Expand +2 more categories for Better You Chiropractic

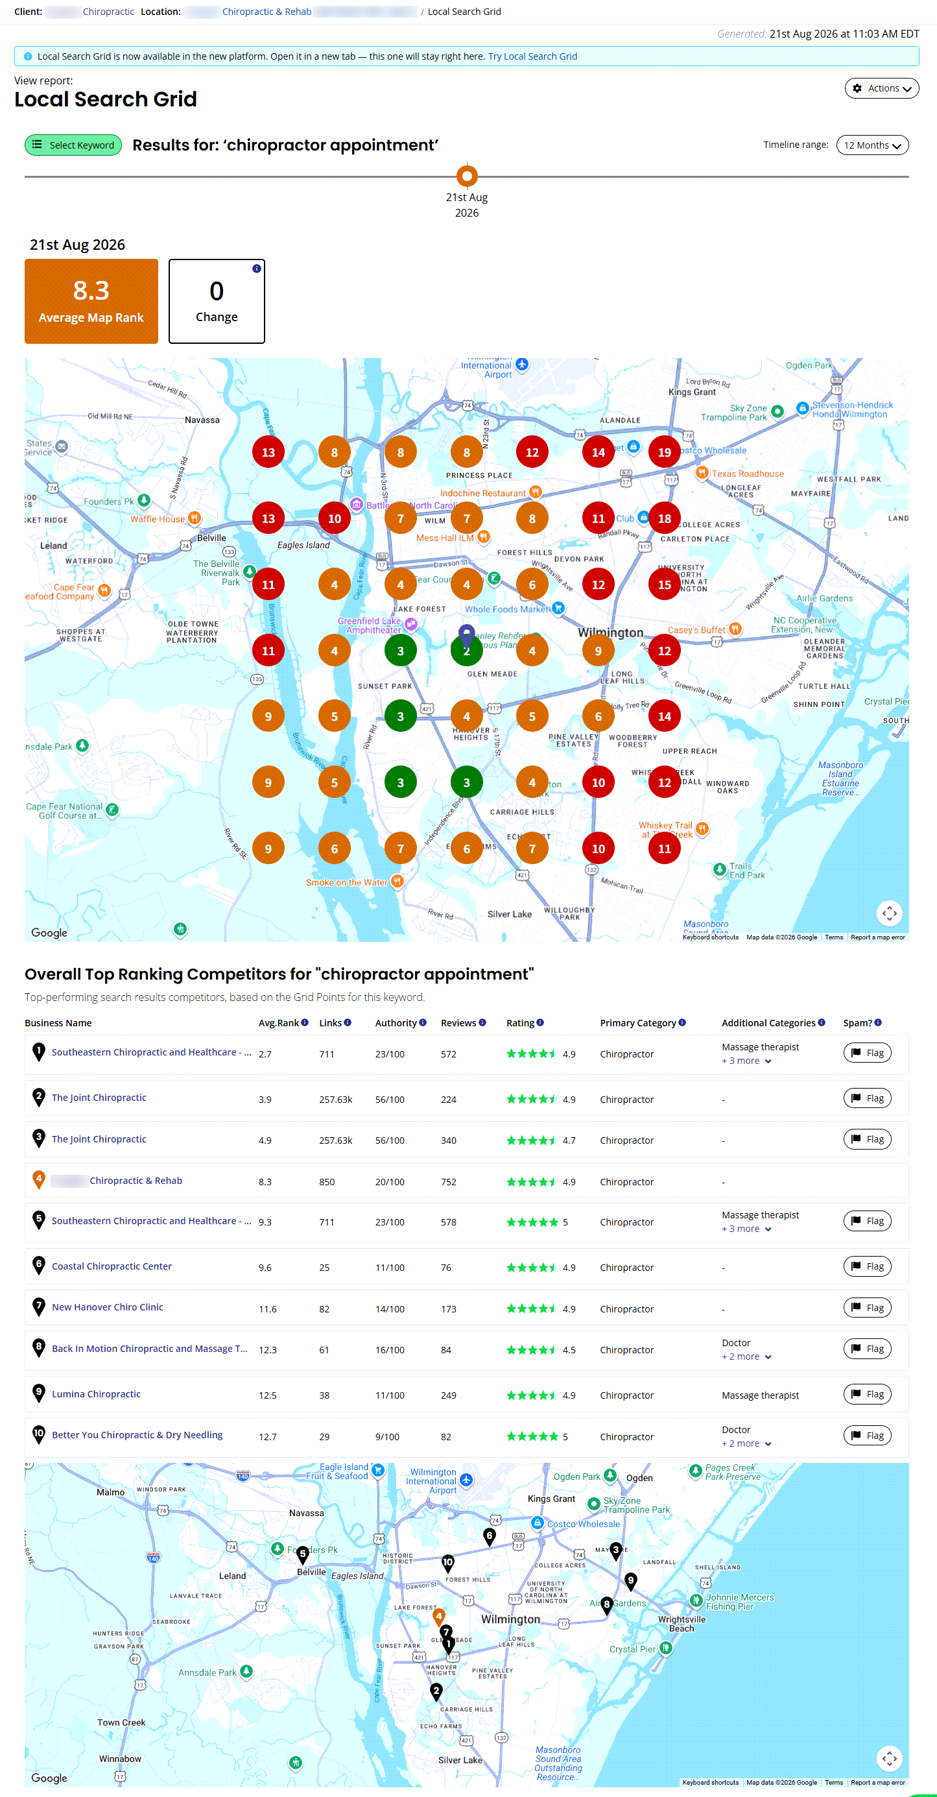point(746,1444)
